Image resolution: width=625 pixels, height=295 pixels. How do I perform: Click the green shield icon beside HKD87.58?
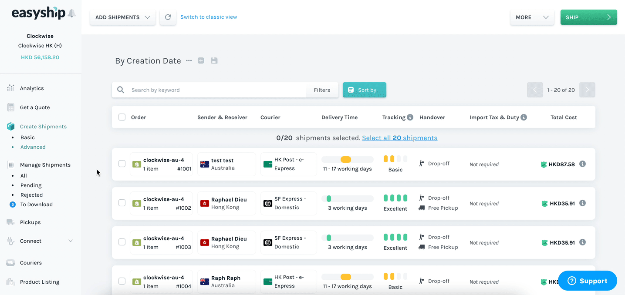click(x=544, y=164)
